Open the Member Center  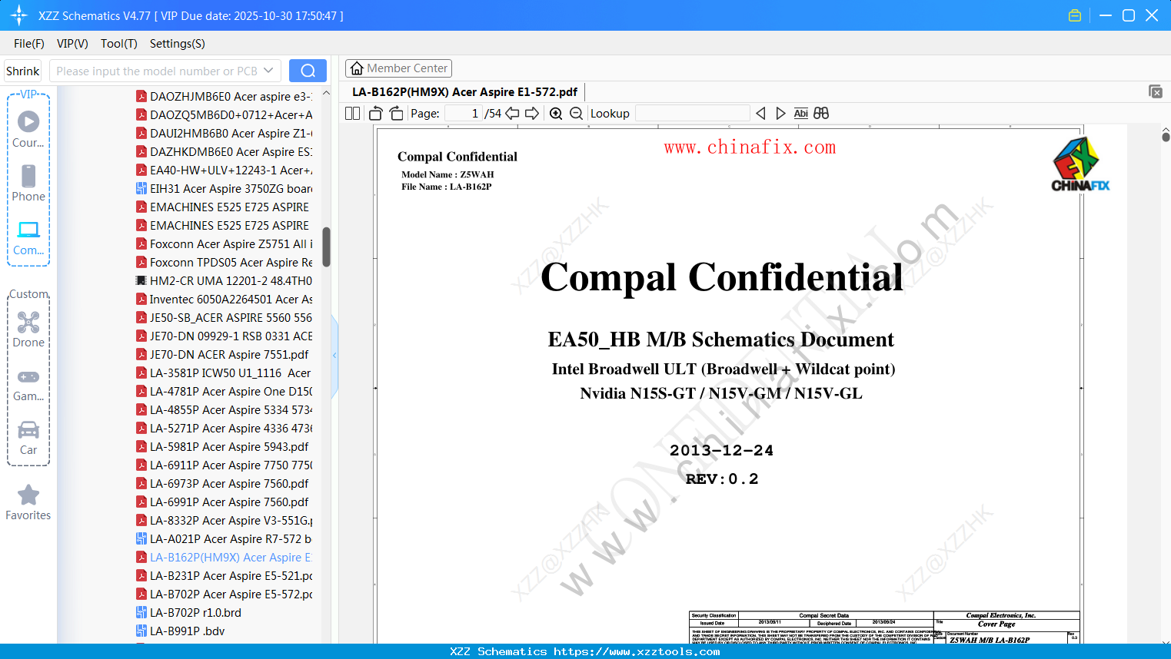[x=398, y=68]
